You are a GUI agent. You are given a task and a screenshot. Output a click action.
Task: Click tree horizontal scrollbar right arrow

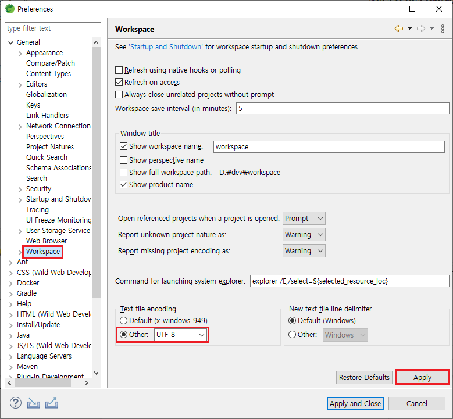pos(87,382)
